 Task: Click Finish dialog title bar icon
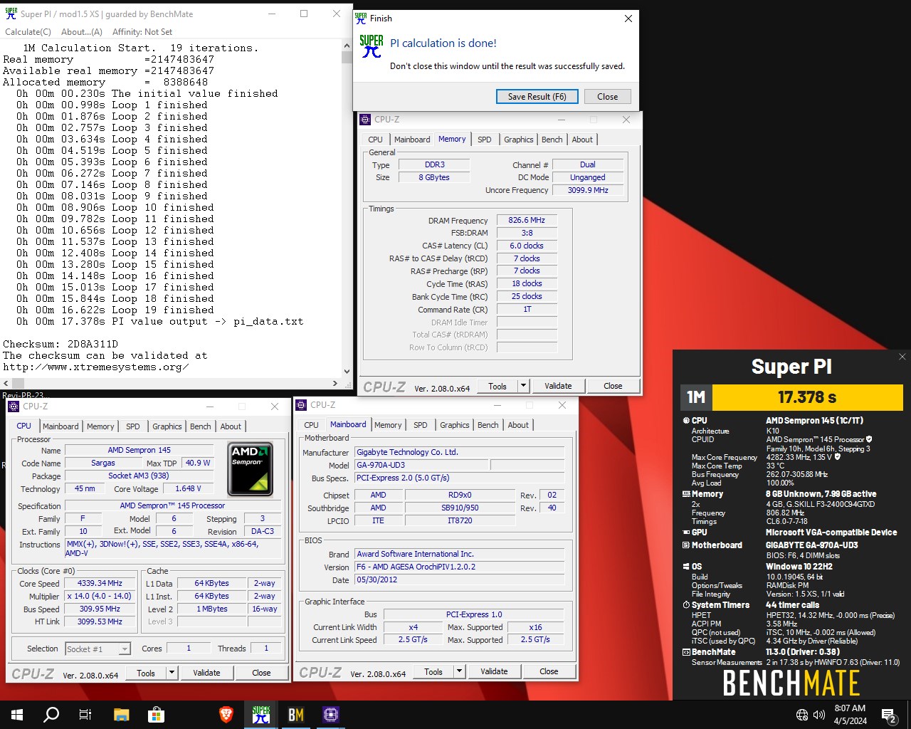pyautogui.click(x=361, y=19)
